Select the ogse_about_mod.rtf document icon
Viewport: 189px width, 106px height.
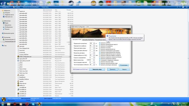pyautogui.click(x=18, y=61)
